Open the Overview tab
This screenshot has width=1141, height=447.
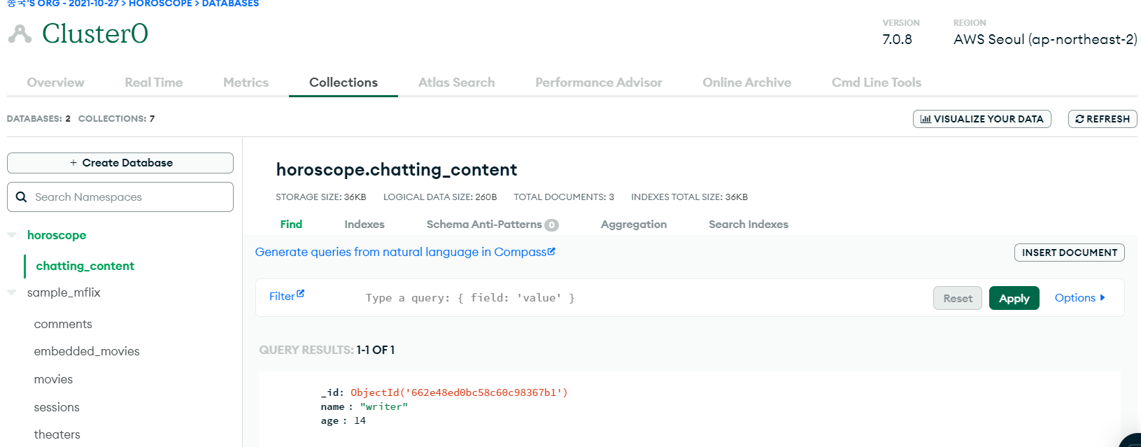(x=55, y=83)
